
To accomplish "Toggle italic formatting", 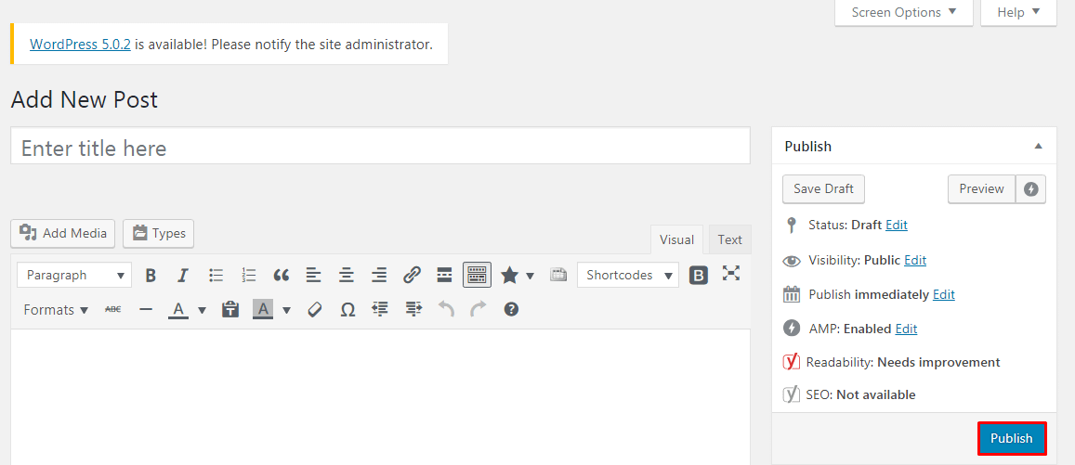I will [x=182, y=276].
